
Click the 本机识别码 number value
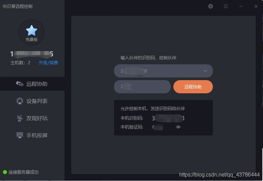[168, 118]
